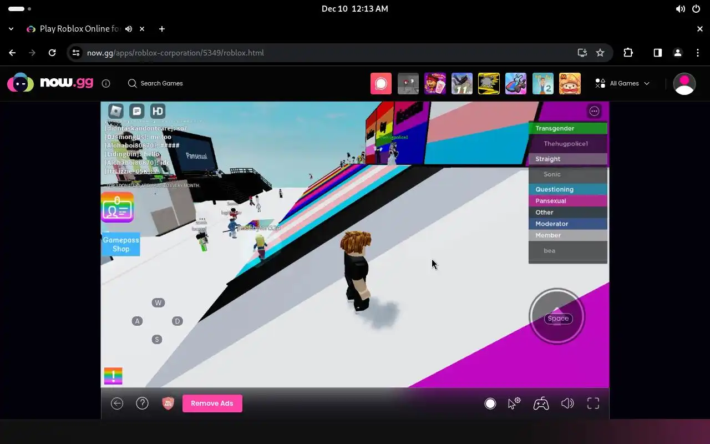Open the browser profile icon

point(678,53)
